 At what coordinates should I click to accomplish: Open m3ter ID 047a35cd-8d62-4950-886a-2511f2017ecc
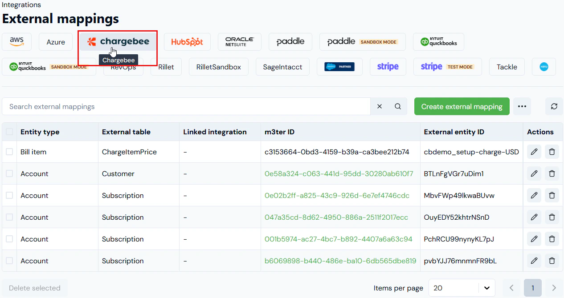(336, 217)
